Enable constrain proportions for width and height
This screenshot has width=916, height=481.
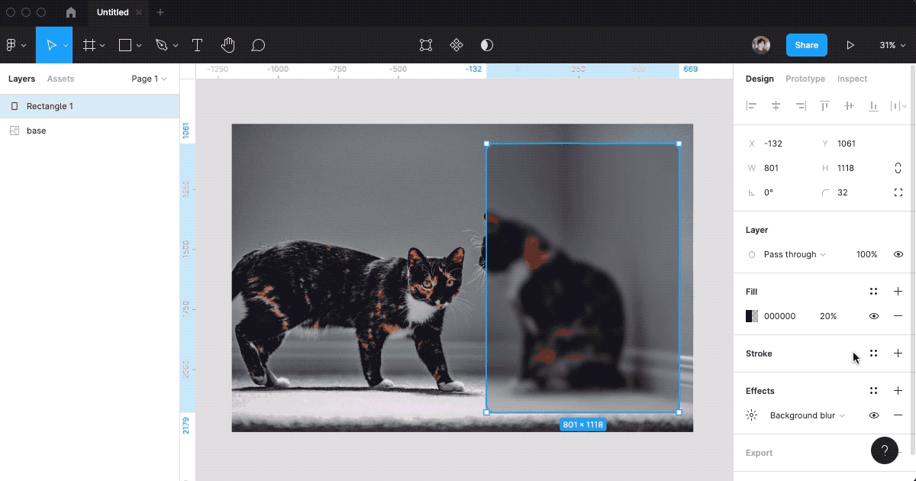tap(898, 167)
